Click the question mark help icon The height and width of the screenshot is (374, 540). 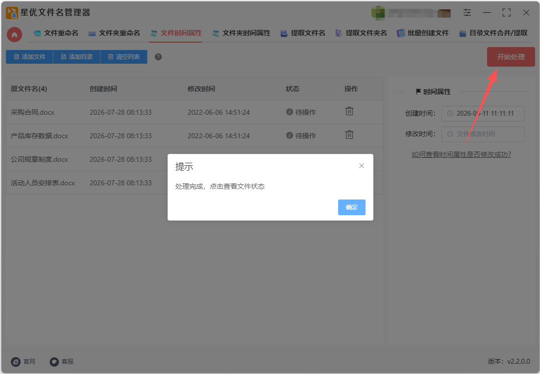pos(158,57)
